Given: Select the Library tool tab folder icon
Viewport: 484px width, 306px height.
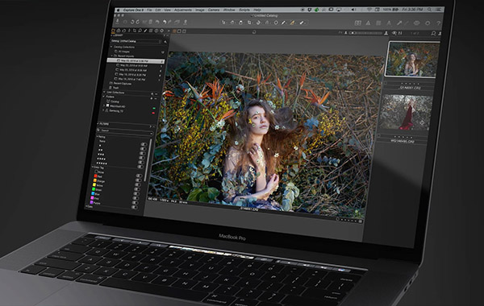Looking at the screenshot, I should pyautogui.click(x=113, y=31).
